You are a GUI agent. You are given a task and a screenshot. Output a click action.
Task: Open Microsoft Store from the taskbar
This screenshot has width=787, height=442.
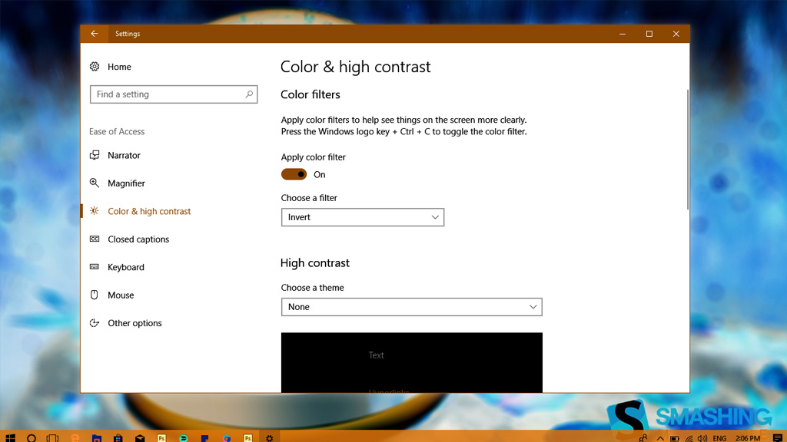click(118, 438)
